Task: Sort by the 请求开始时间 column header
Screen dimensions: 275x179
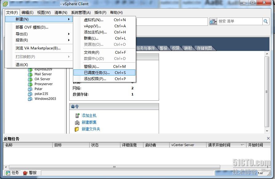Action: pyautogui.click(x=226, y=145)
